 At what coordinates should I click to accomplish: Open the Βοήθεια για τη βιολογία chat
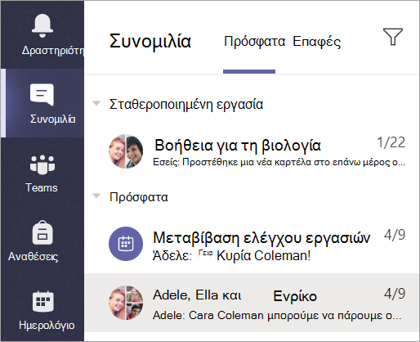(x=252, y=151)
